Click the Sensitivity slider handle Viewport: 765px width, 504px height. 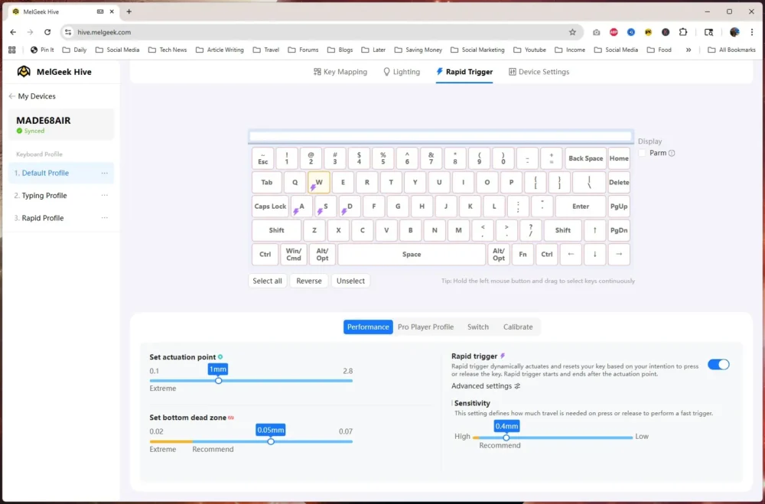click(506, 437)
